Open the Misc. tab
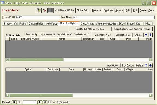Viewport: 157px width, 105px height. (148, 23)
